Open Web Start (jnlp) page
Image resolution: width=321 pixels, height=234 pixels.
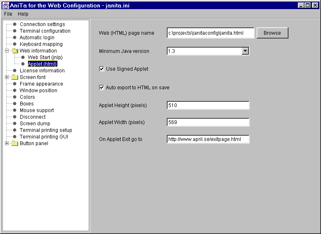(45, 57)
